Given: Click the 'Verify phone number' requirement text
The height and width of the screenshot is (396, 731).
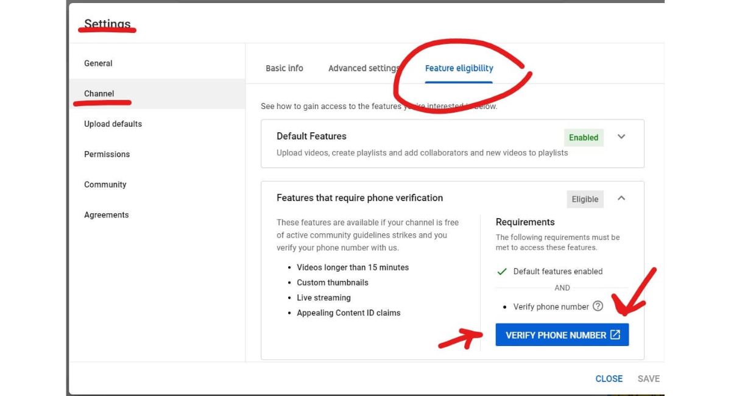Looking at the screenshot, I should click(551, 307).
